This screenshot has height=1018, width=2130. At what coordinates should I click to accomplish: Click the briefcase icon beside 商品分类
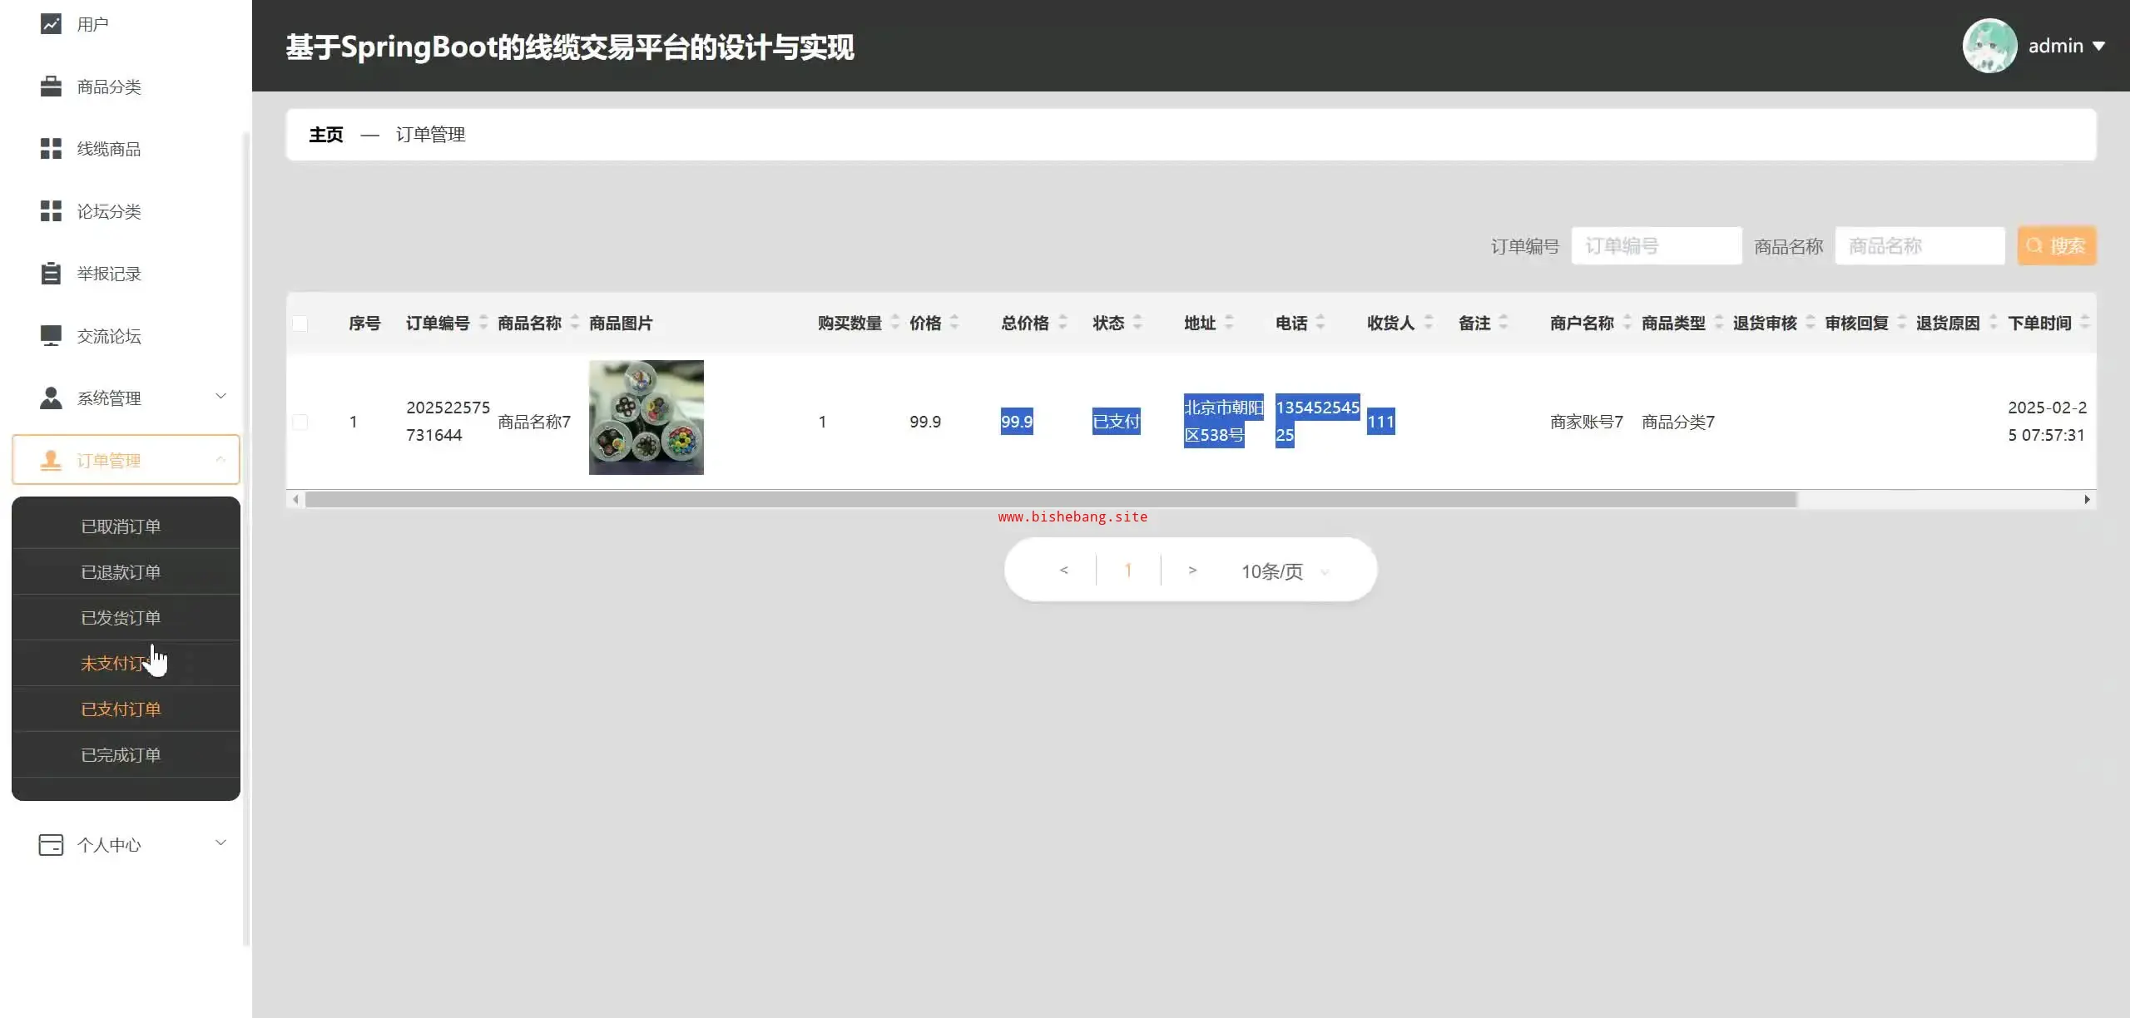[51, 86]
